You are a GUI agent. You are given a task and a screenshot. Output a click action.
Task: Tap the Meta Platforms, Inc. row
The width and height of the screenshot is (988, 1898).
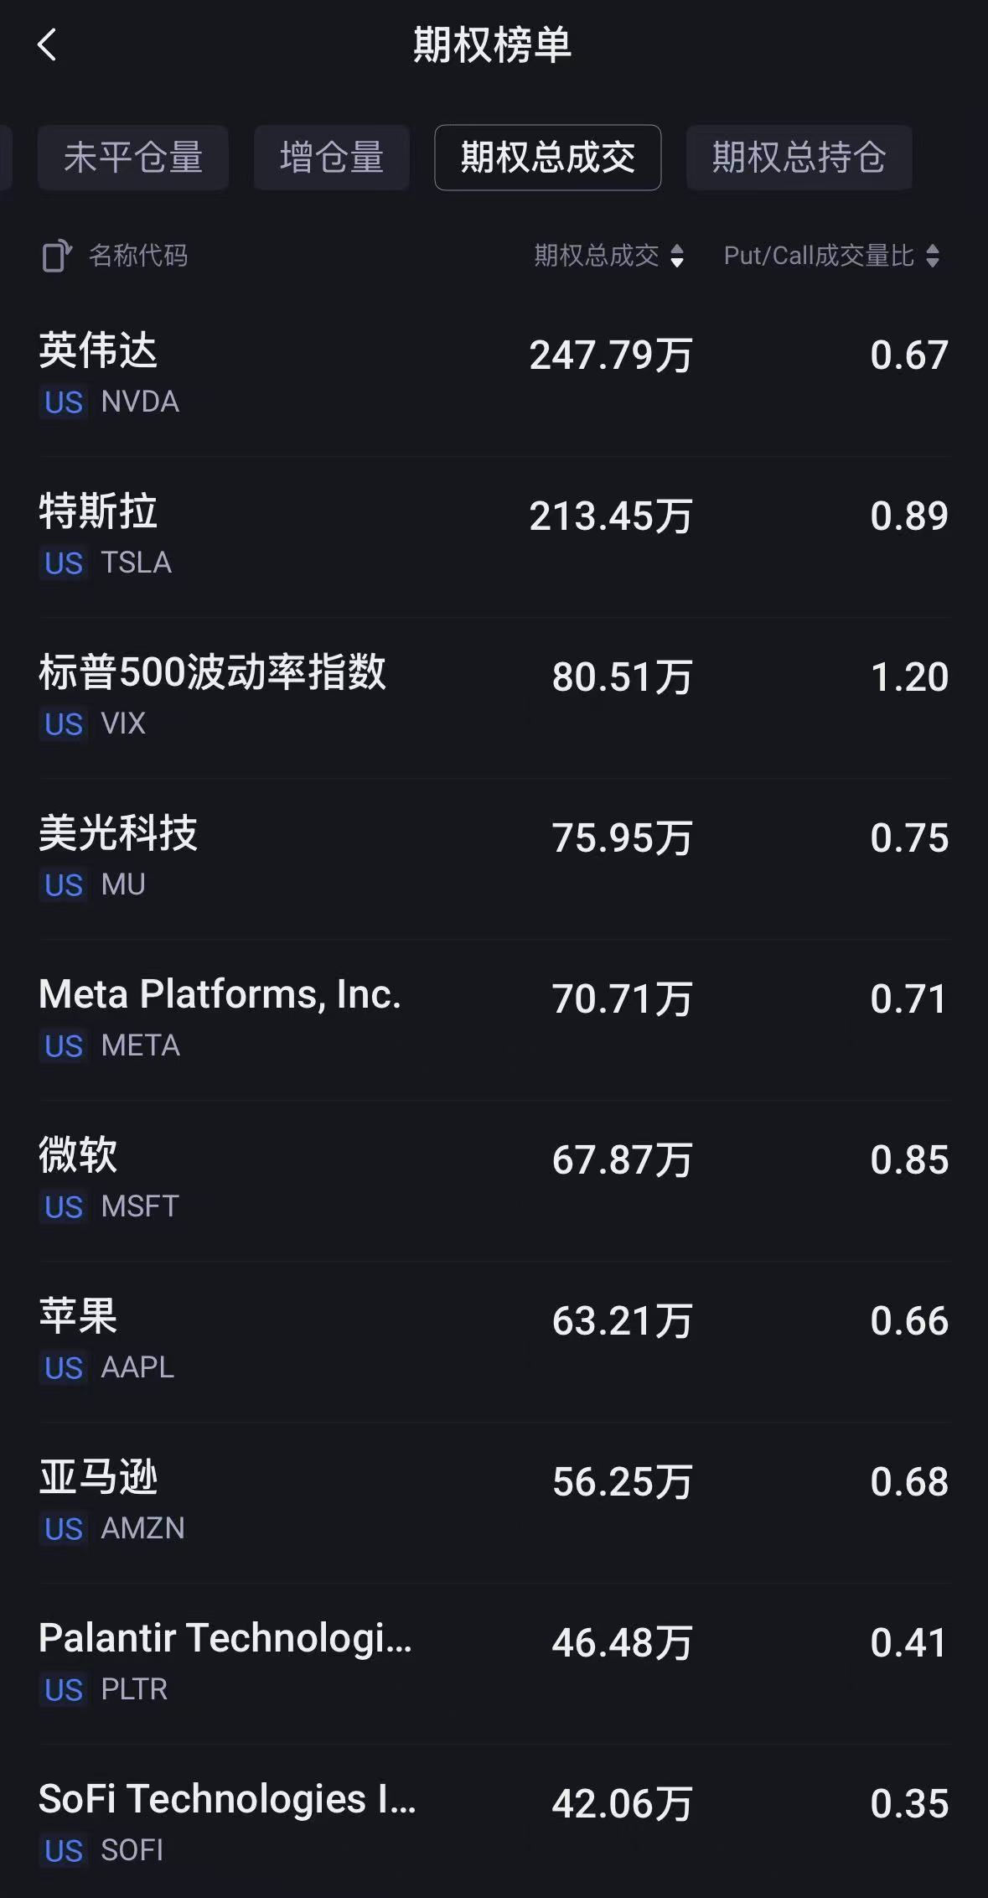pos(494,1018)
